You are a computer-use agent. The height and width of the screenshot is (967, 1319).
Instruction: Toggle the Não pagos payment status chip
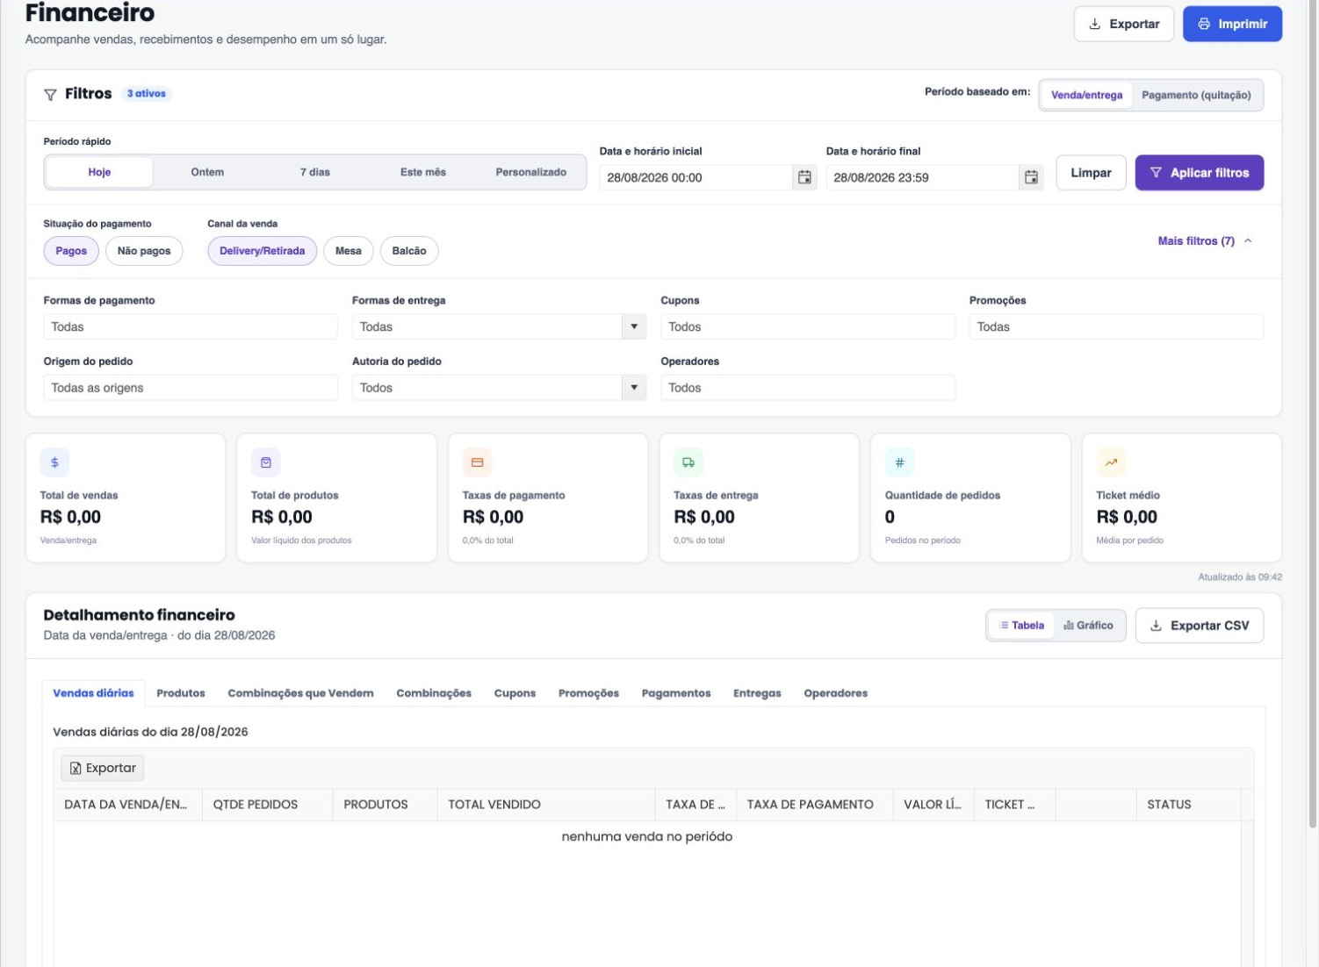pyautogui.click(x=144, y=251)
